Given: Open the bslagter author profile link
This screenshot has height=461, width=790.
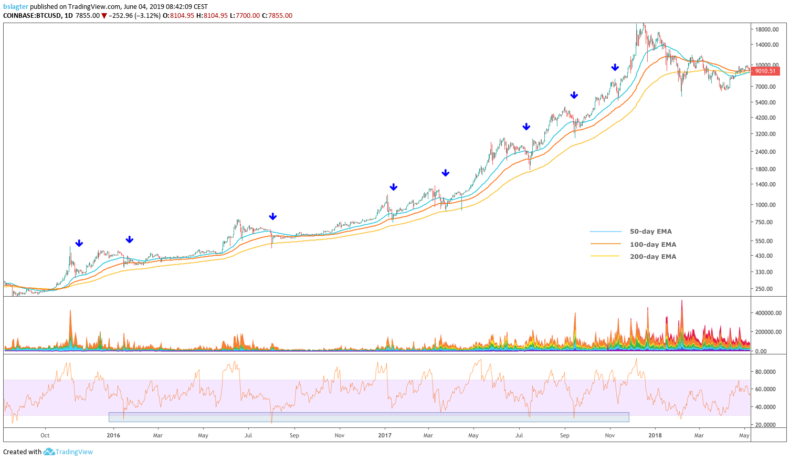Looking at the screenshot, I should [x=16, y=7].
